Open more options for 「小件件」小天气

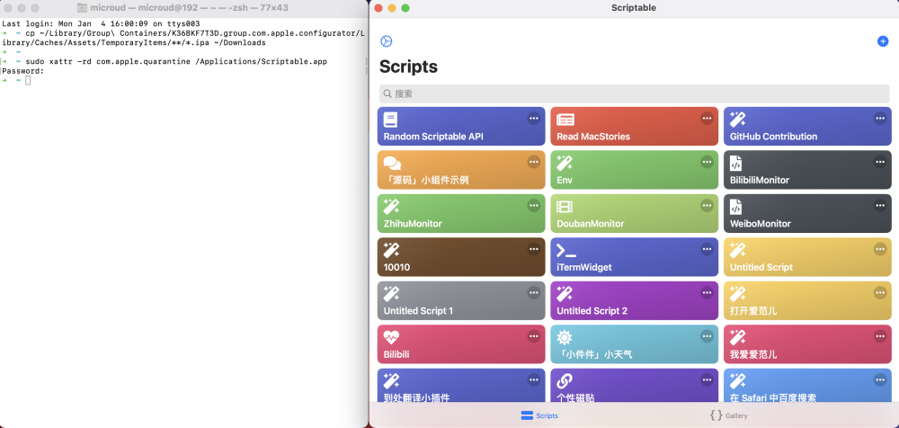coord(707,336)
